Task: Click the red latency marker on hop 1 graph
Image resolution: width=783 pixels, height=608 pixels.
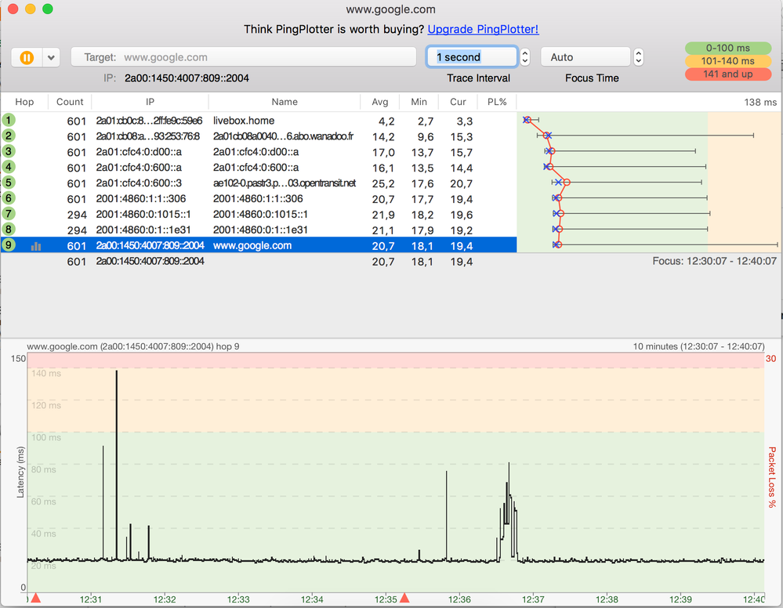Action: tap(527, 120)
